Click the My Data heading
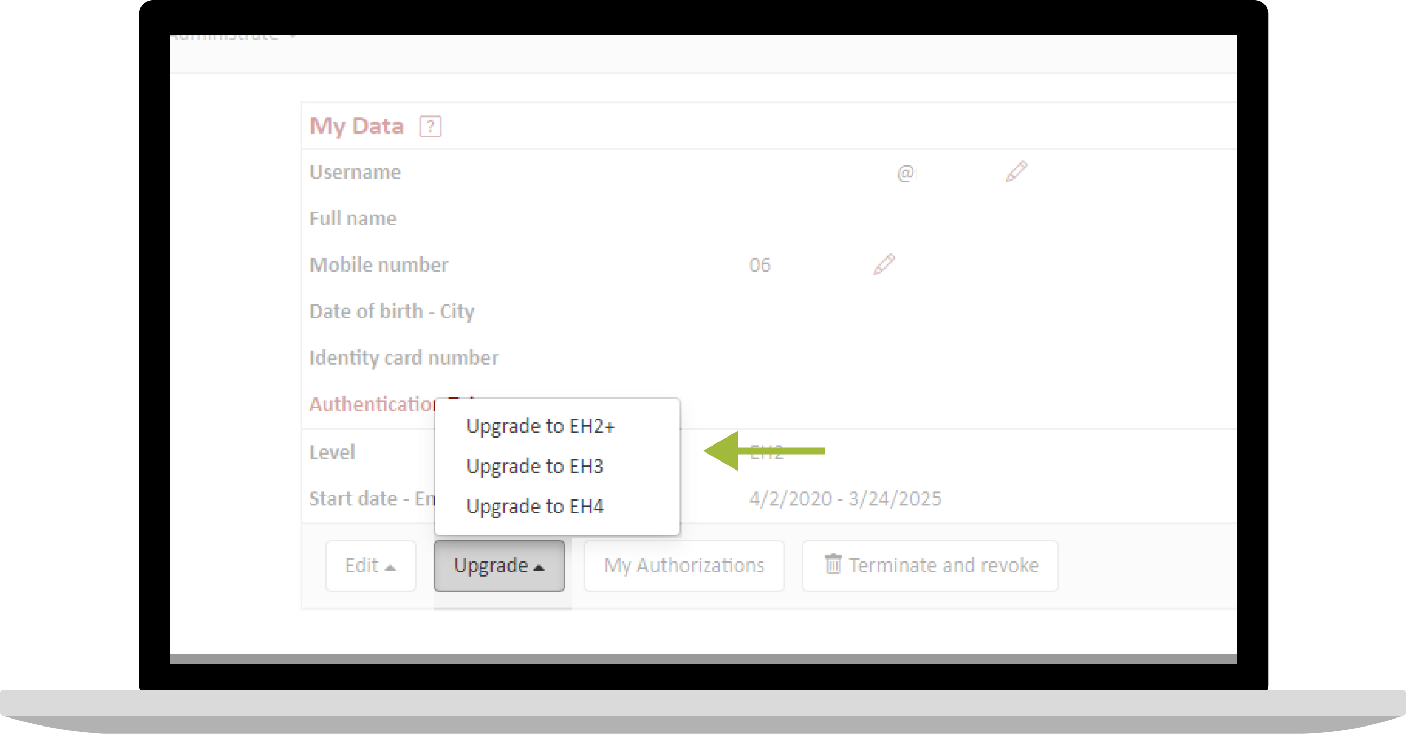This screenshot has width=1406, height=734. tap(356, 126)
